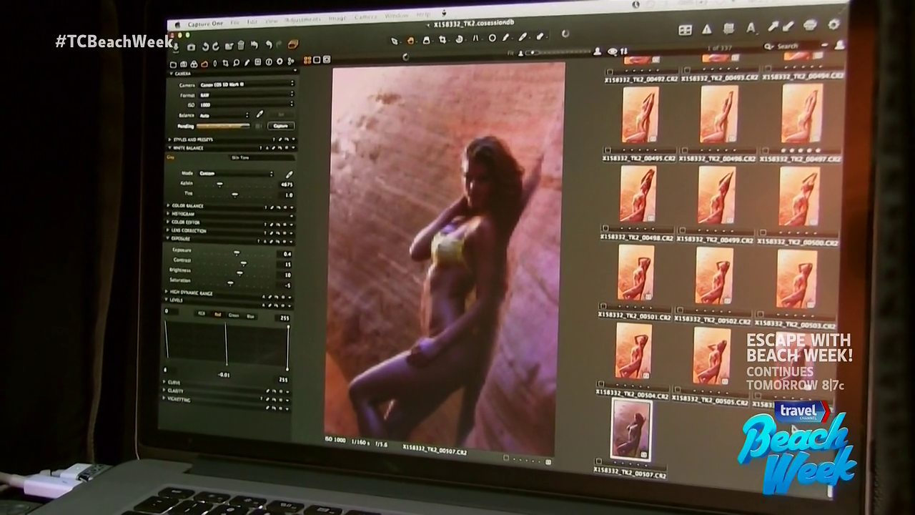
Task: Click the single image view icon above viewer
Action: (x=317, y=60)
